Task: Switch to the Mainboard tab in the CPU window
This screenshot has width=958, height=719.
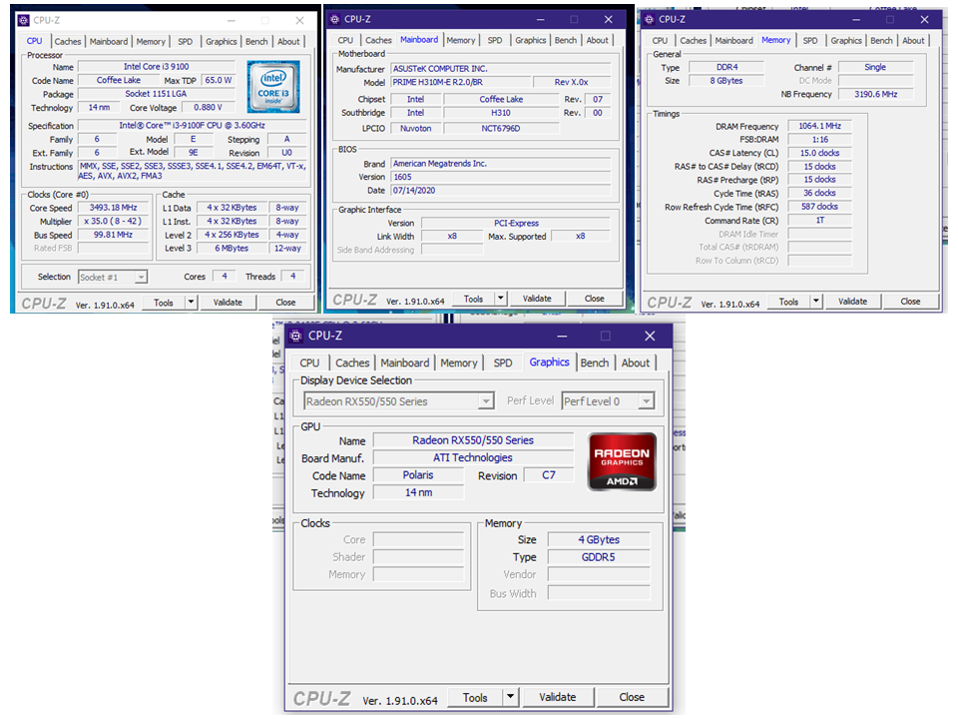Action: pyautogui.click(x=109, y=42)
